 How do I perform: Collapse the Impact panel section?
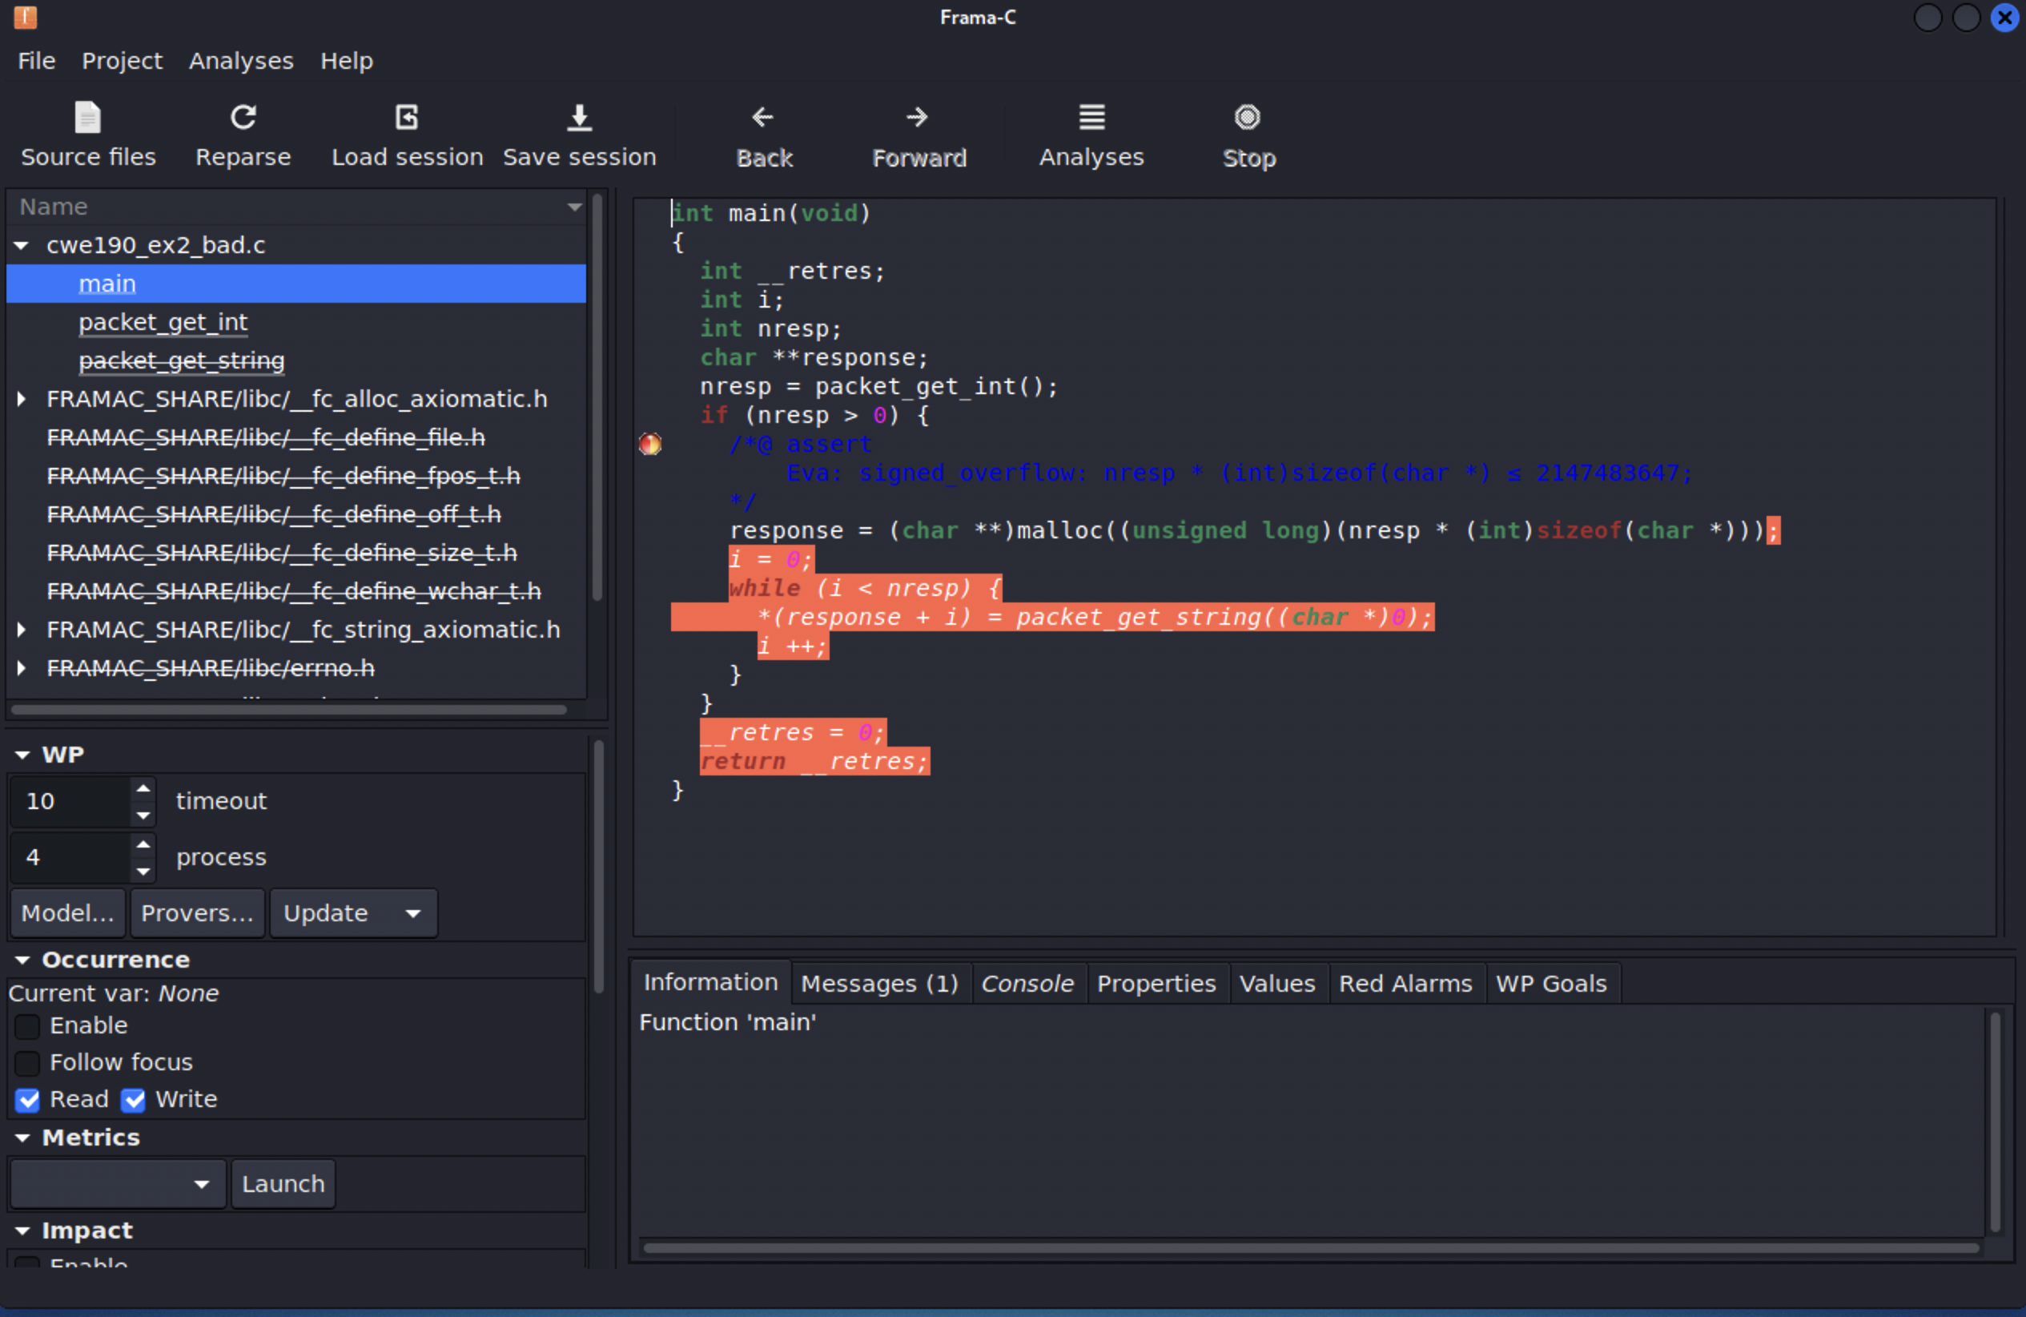pos(22,1230)
